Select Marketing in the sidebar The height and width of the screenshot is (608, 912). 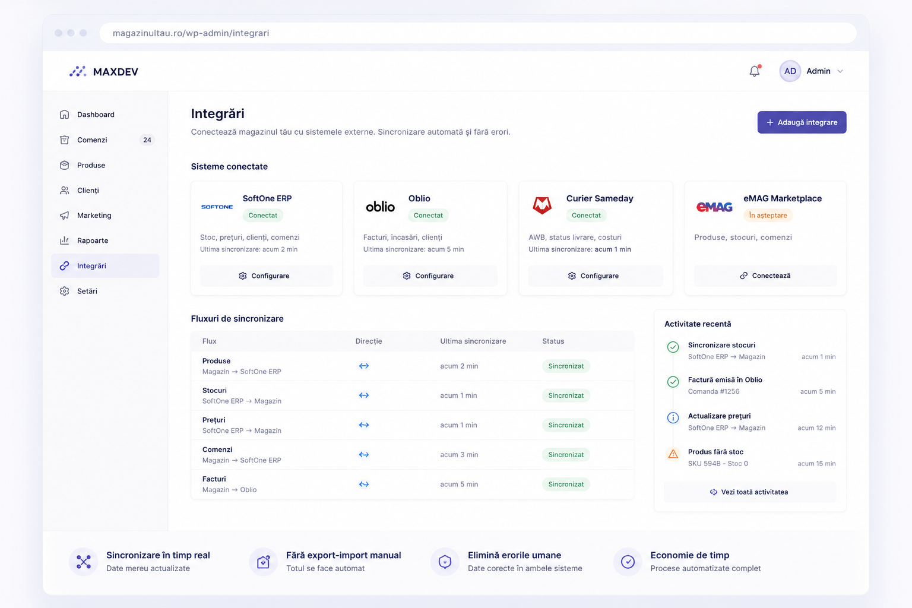[105, 216]
